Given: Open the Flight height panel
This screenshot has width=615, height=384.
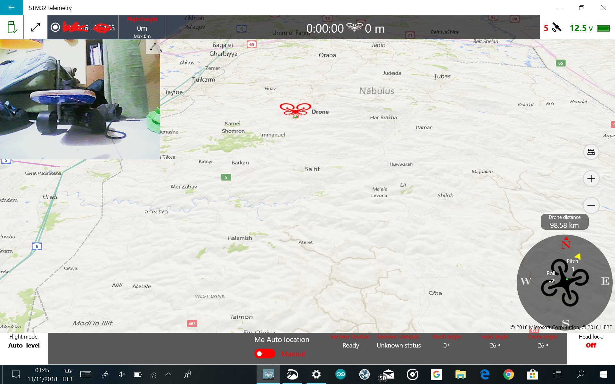Looking at the screenshot, I should click(142, 28).
